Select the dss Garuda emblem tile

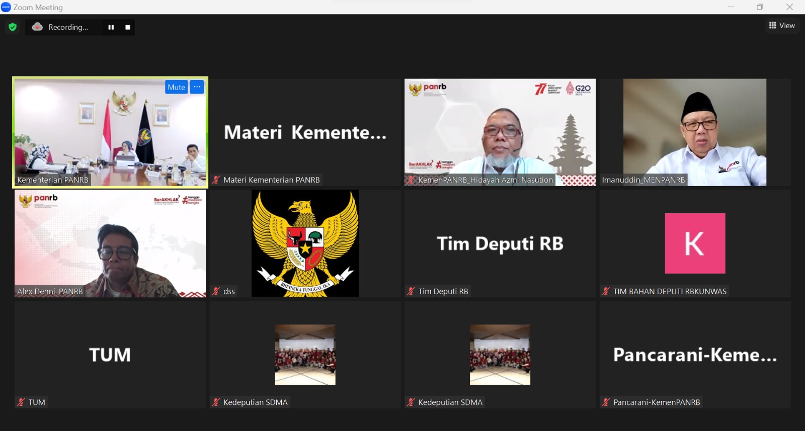[305, 243]
